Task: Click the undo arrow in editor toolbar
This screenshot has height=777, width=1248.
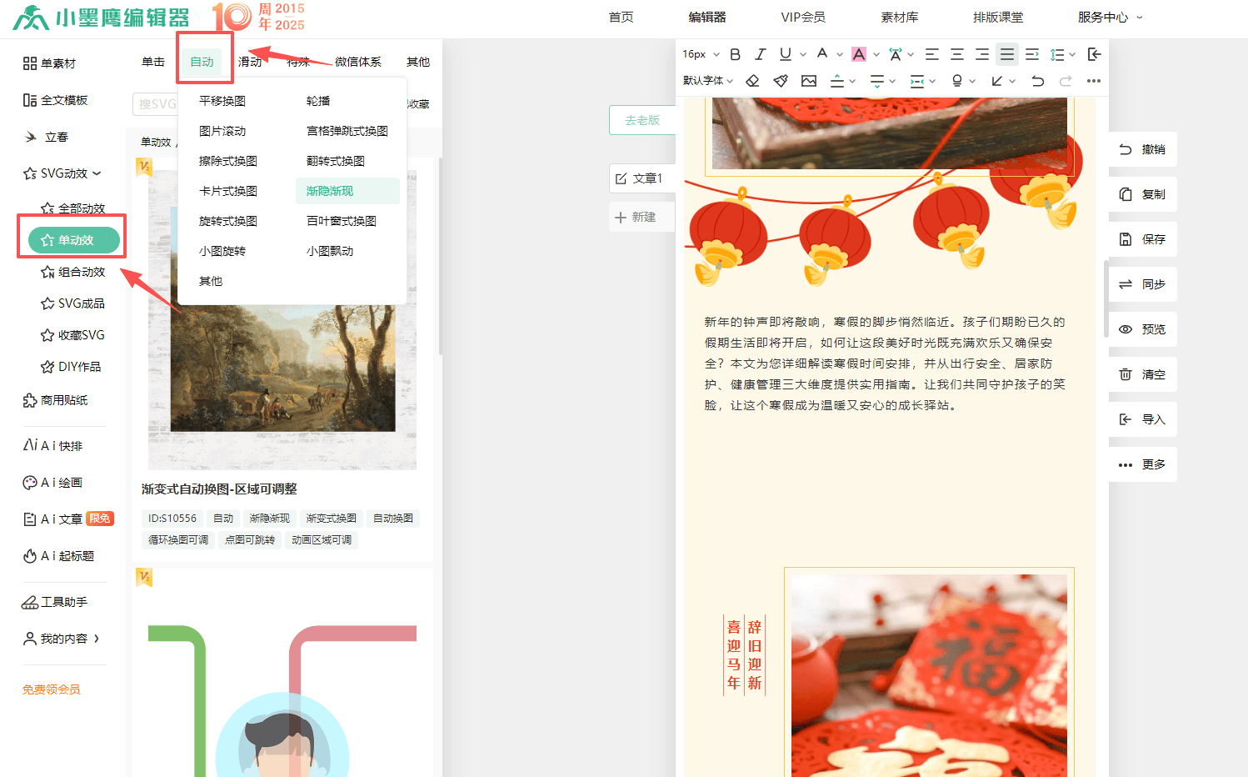Action: [x=1037, y=81]
